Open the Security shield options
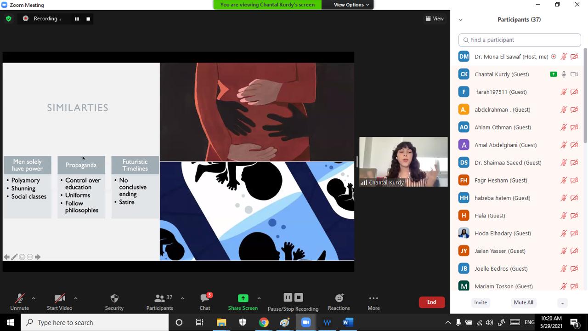 [x=114, y=302]
